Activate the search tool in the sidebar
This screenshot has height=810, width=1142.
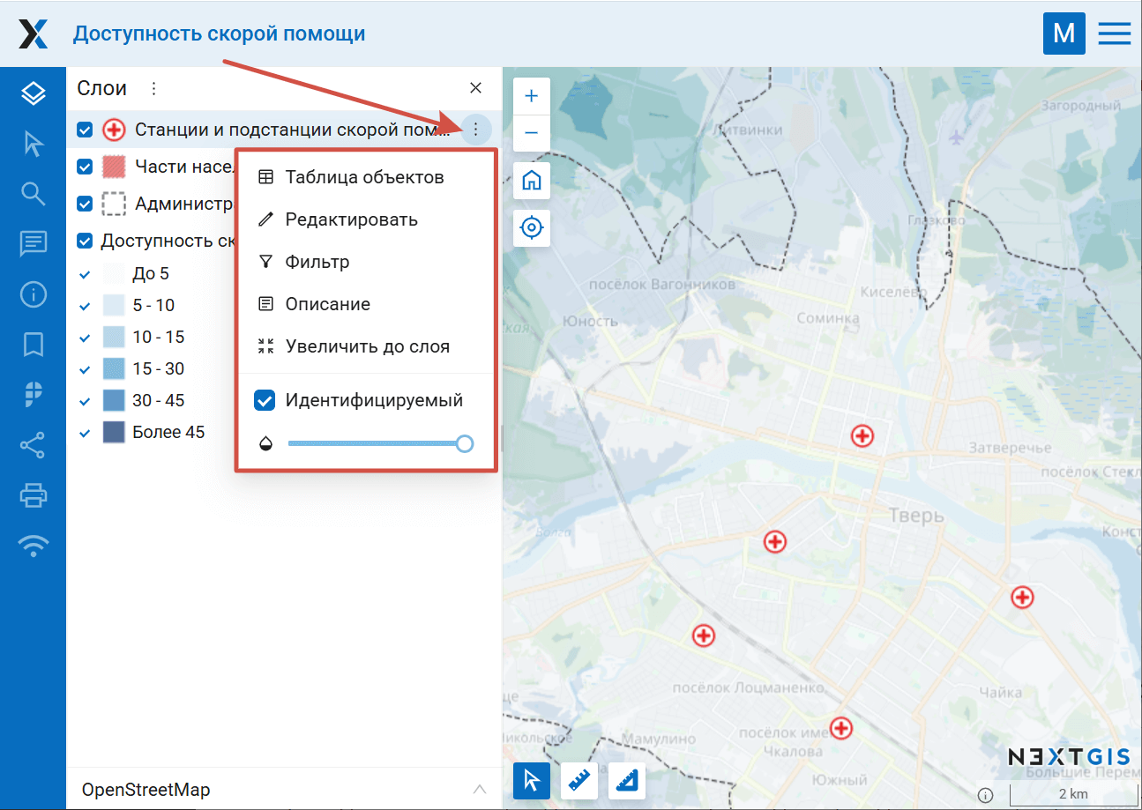(33, 193)
